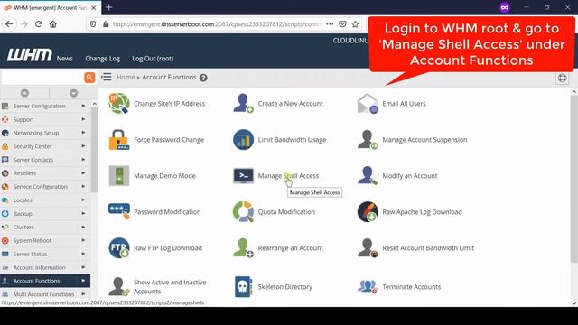Click the Password Modification icon
Screen dimensions: 578x325
118,211
